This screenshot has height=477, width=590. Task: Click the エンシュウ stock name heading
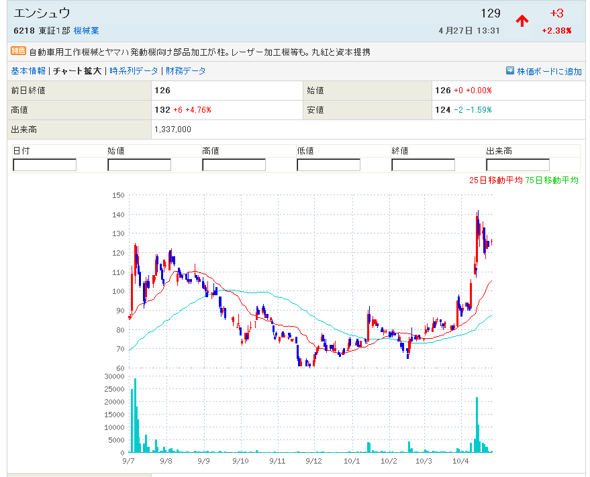[42, 13]
